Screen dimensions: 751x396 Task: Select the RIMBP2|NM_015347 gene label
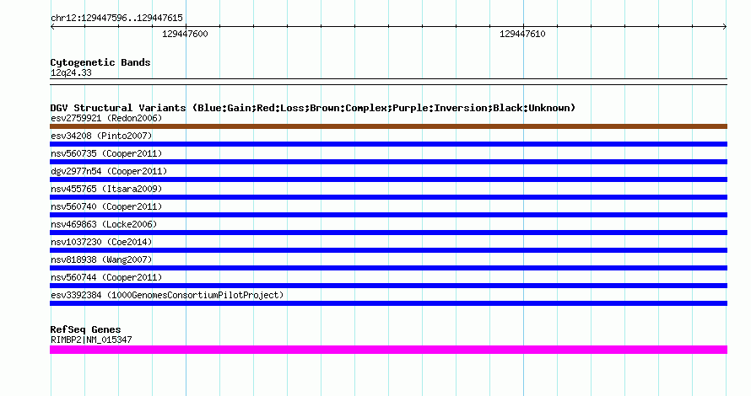pyautogui.click(x=91, y=340)
